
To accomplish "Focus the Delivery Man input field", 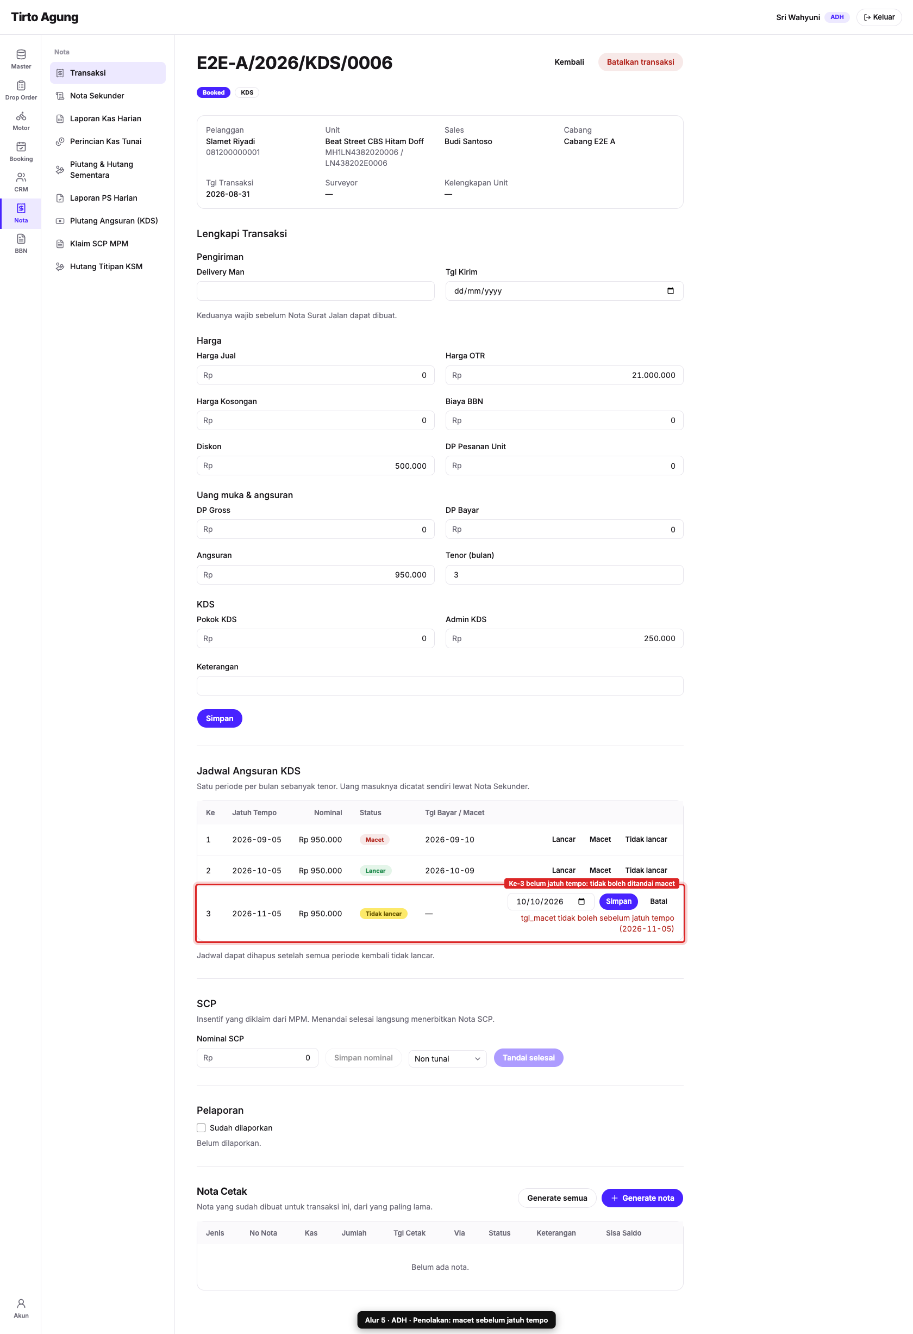I will pos(315,291).
